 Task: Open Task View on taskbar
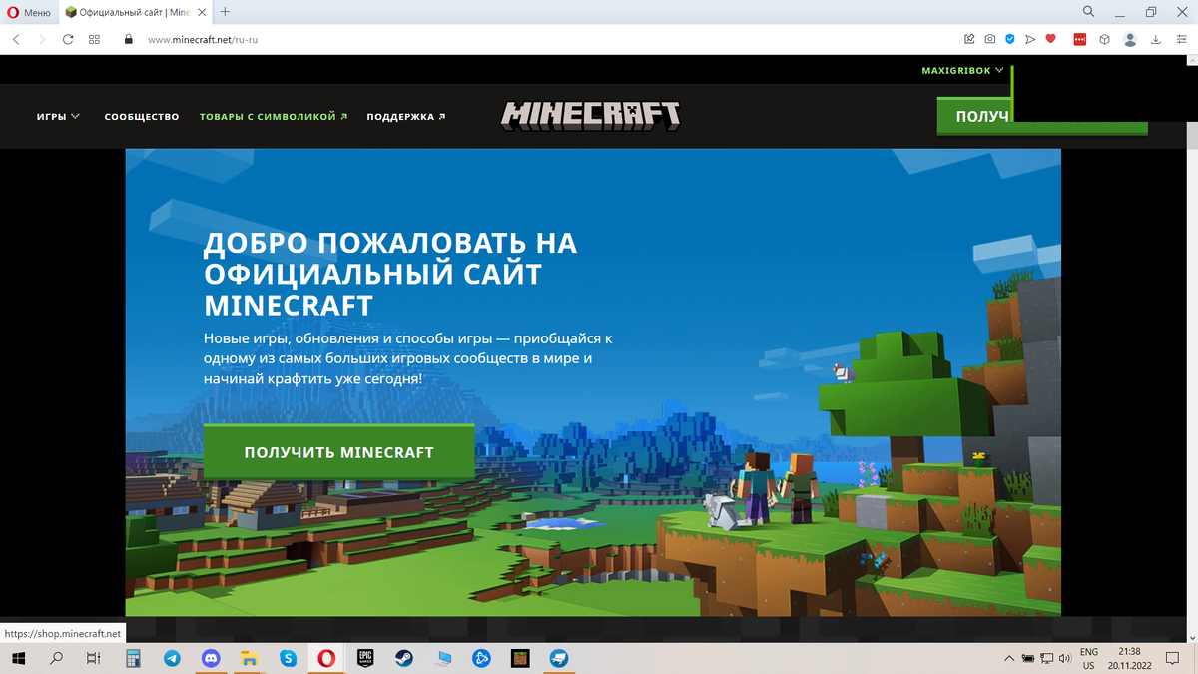(93, 658)
